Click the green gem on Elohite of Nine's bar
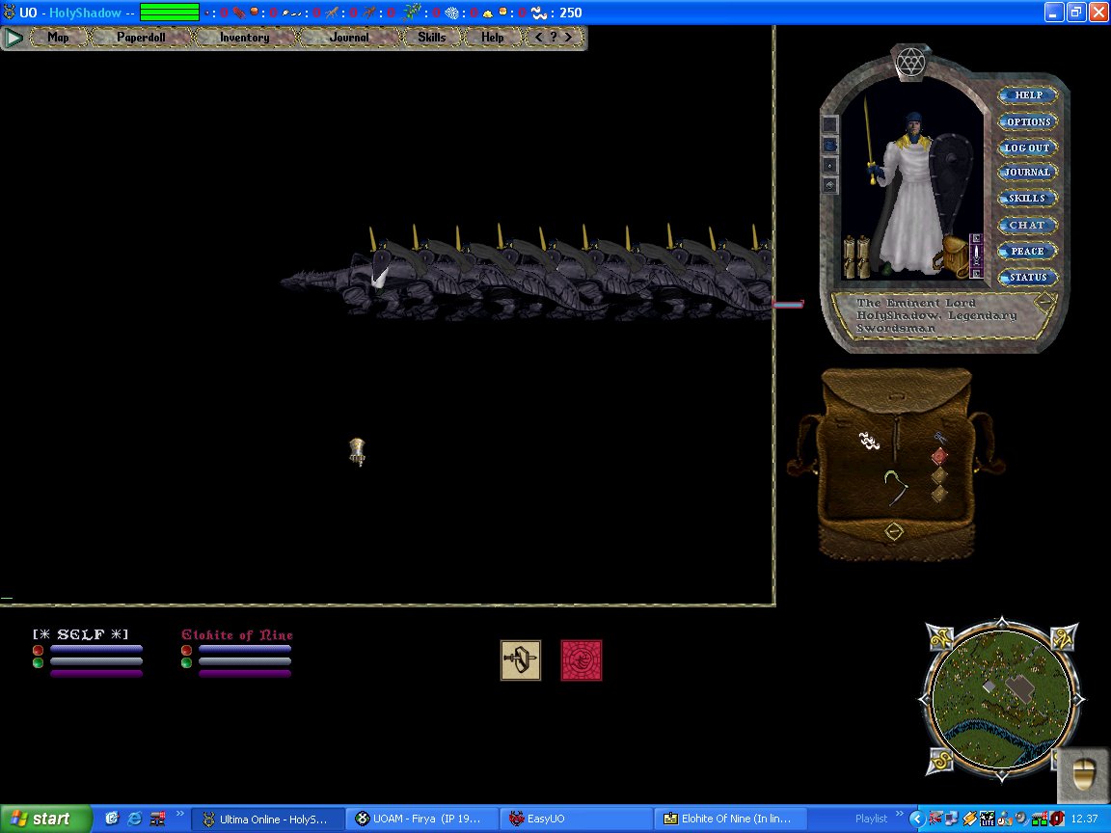1111x833 pixels. (186, 663)
